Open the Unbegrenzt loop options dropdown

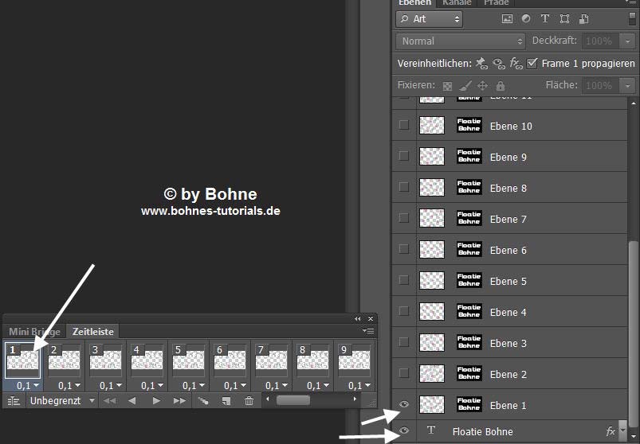click(63, 401)
